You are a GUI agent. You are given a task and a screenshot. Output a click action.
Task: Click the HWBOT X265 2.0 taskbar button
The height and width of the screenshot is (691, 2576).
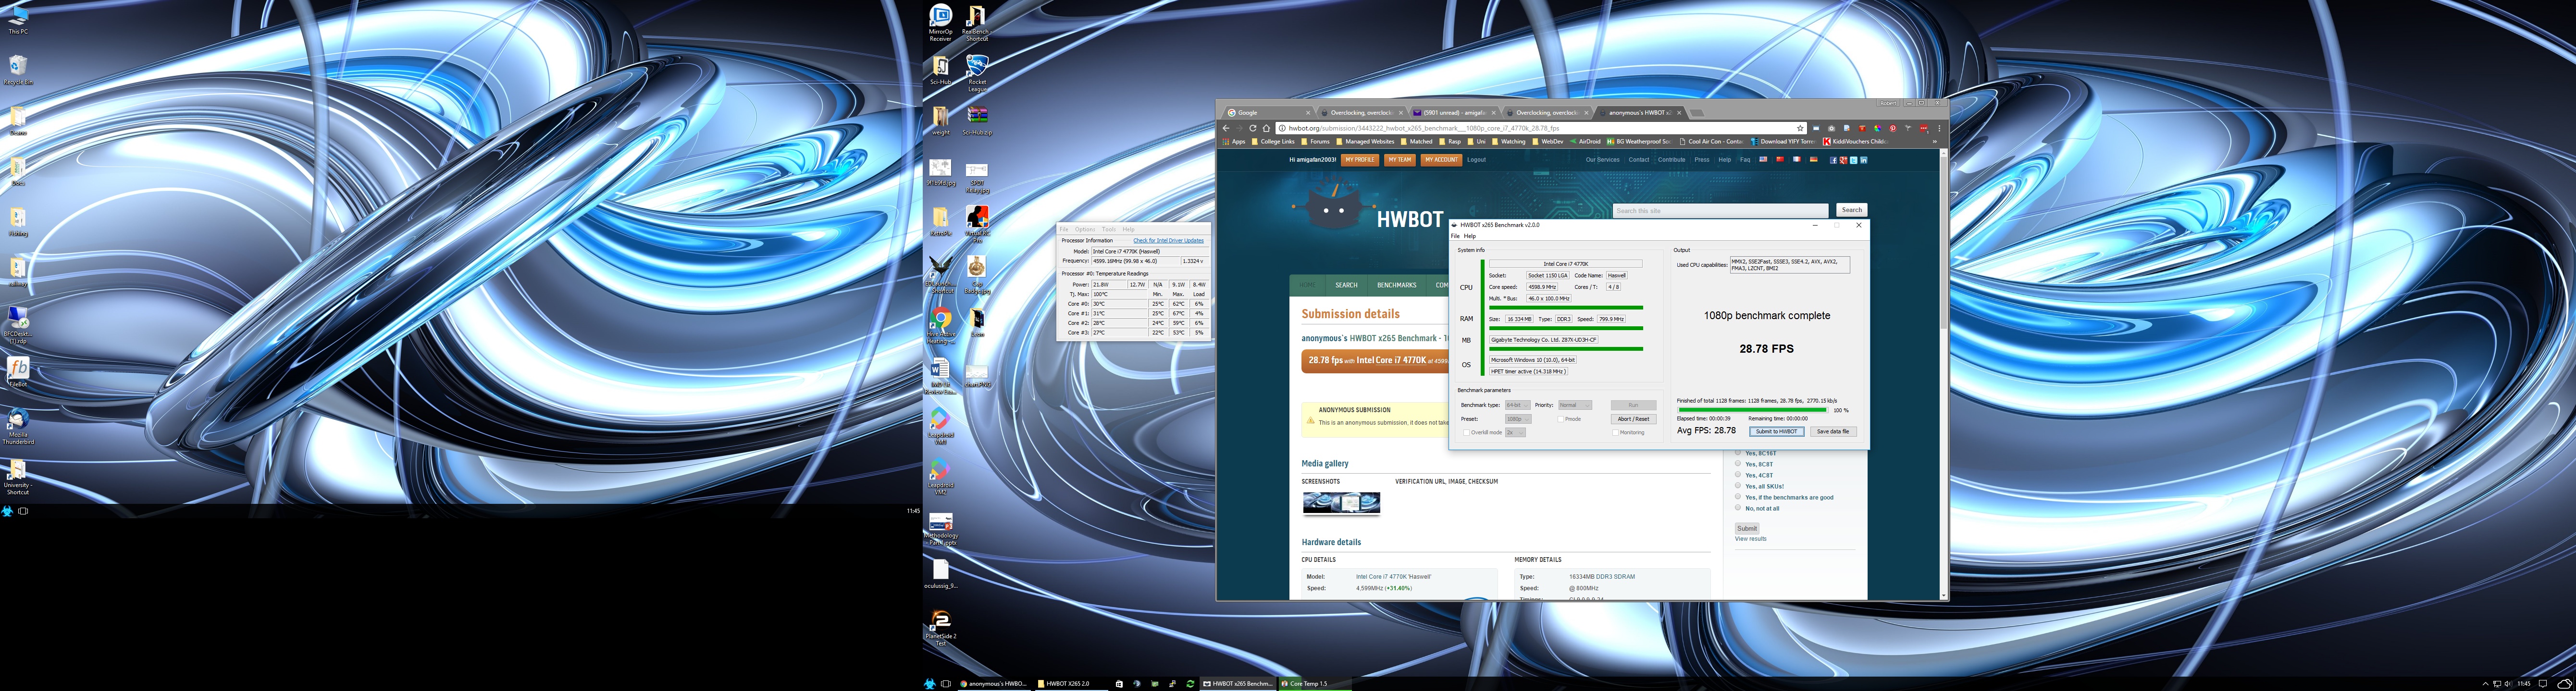pos(1072,684)
